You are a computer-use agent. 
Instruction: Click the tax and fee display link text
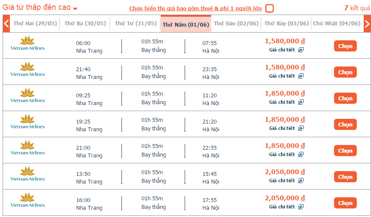(x=195, y=9)
